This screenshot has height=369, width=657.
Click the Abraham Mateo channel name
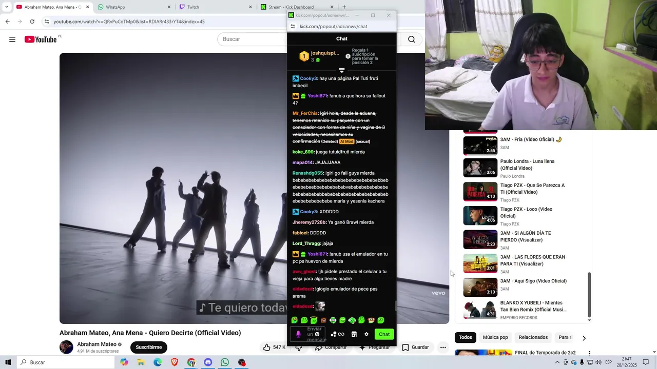96,344
